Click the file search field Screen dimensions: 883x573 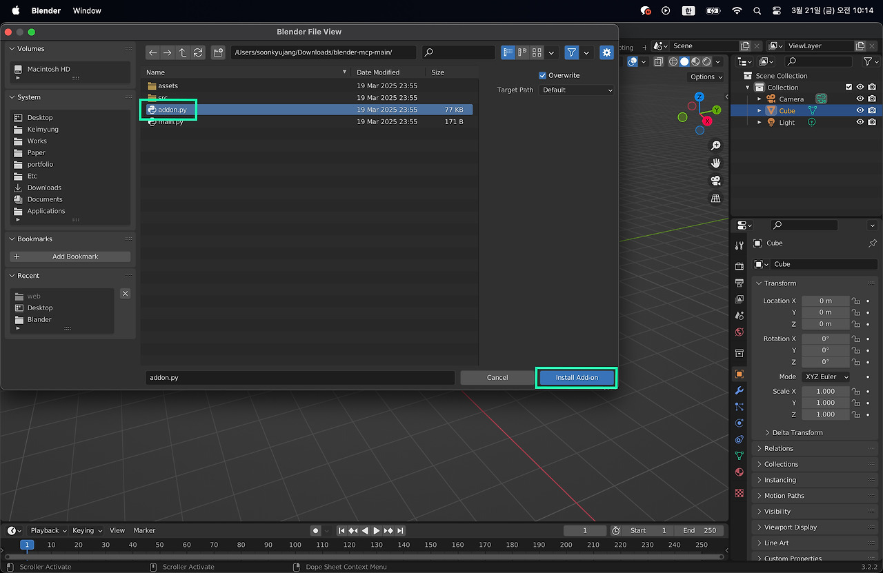pyautogui.click(x=459, y=52)
